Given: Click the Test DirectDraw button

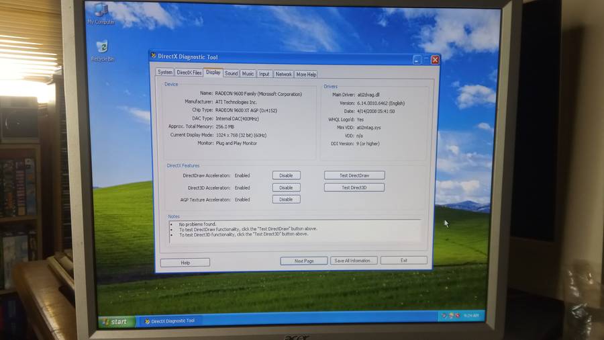Looking at the screenshot, I should pyautogui.click(x=354, y=175).
